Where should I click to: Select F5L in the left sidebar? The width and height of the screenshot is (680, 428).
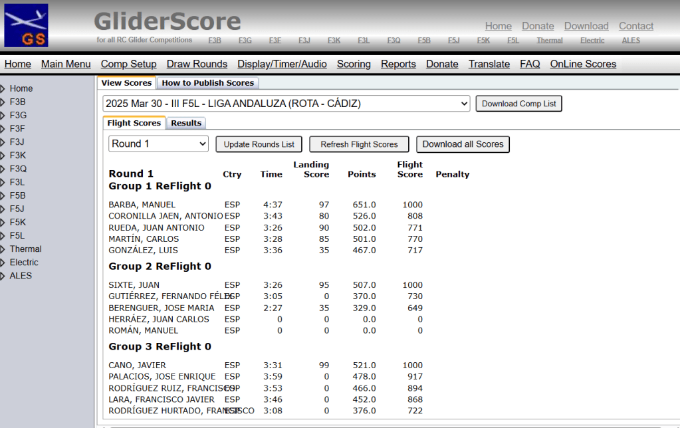(17, 236)
